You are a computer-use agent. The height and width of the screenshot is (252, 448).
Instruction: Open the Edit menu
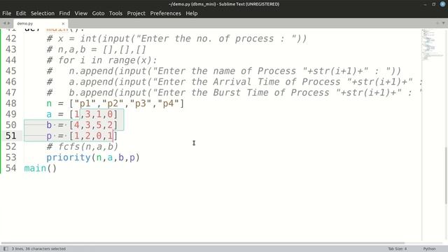[21, 13]
